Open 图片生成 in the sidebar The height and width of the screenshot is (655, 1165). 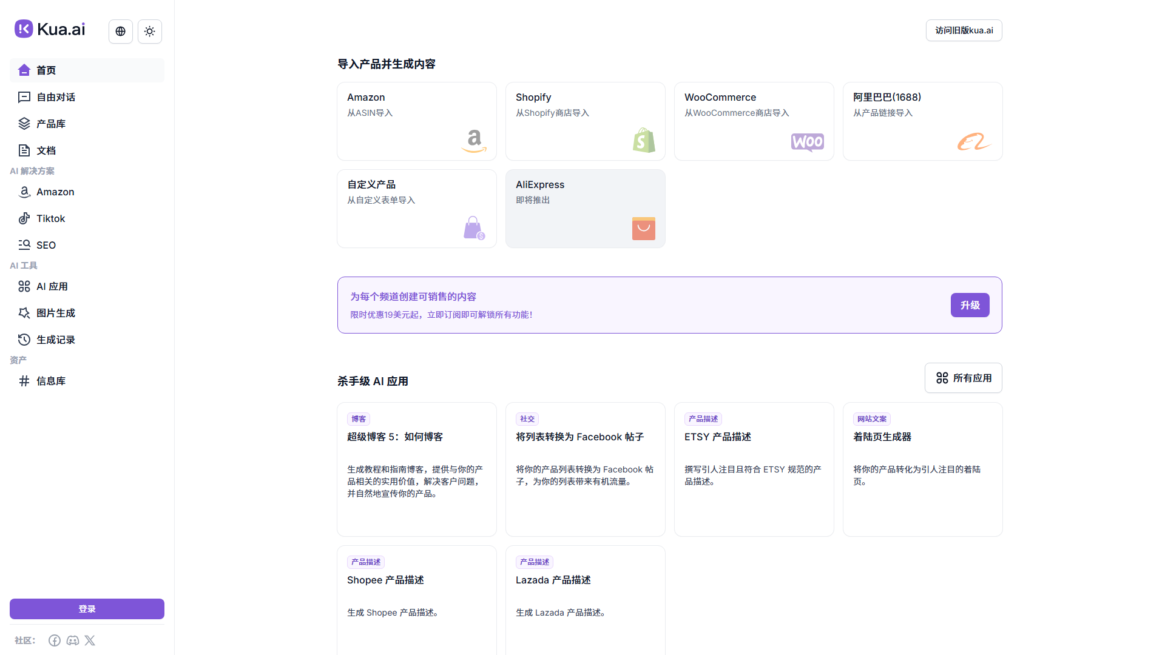tap(55, 313)
